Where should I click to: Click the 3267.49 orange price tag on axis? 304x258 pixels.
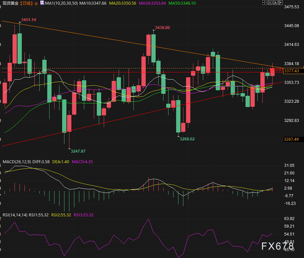[291, 139]
